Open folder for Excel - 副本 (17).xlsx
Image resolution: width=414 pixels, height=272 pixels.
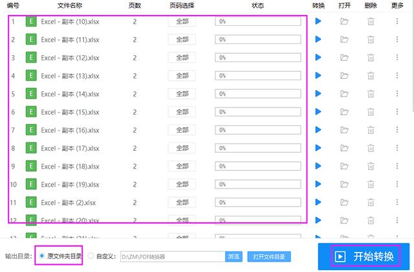[344, 148]
